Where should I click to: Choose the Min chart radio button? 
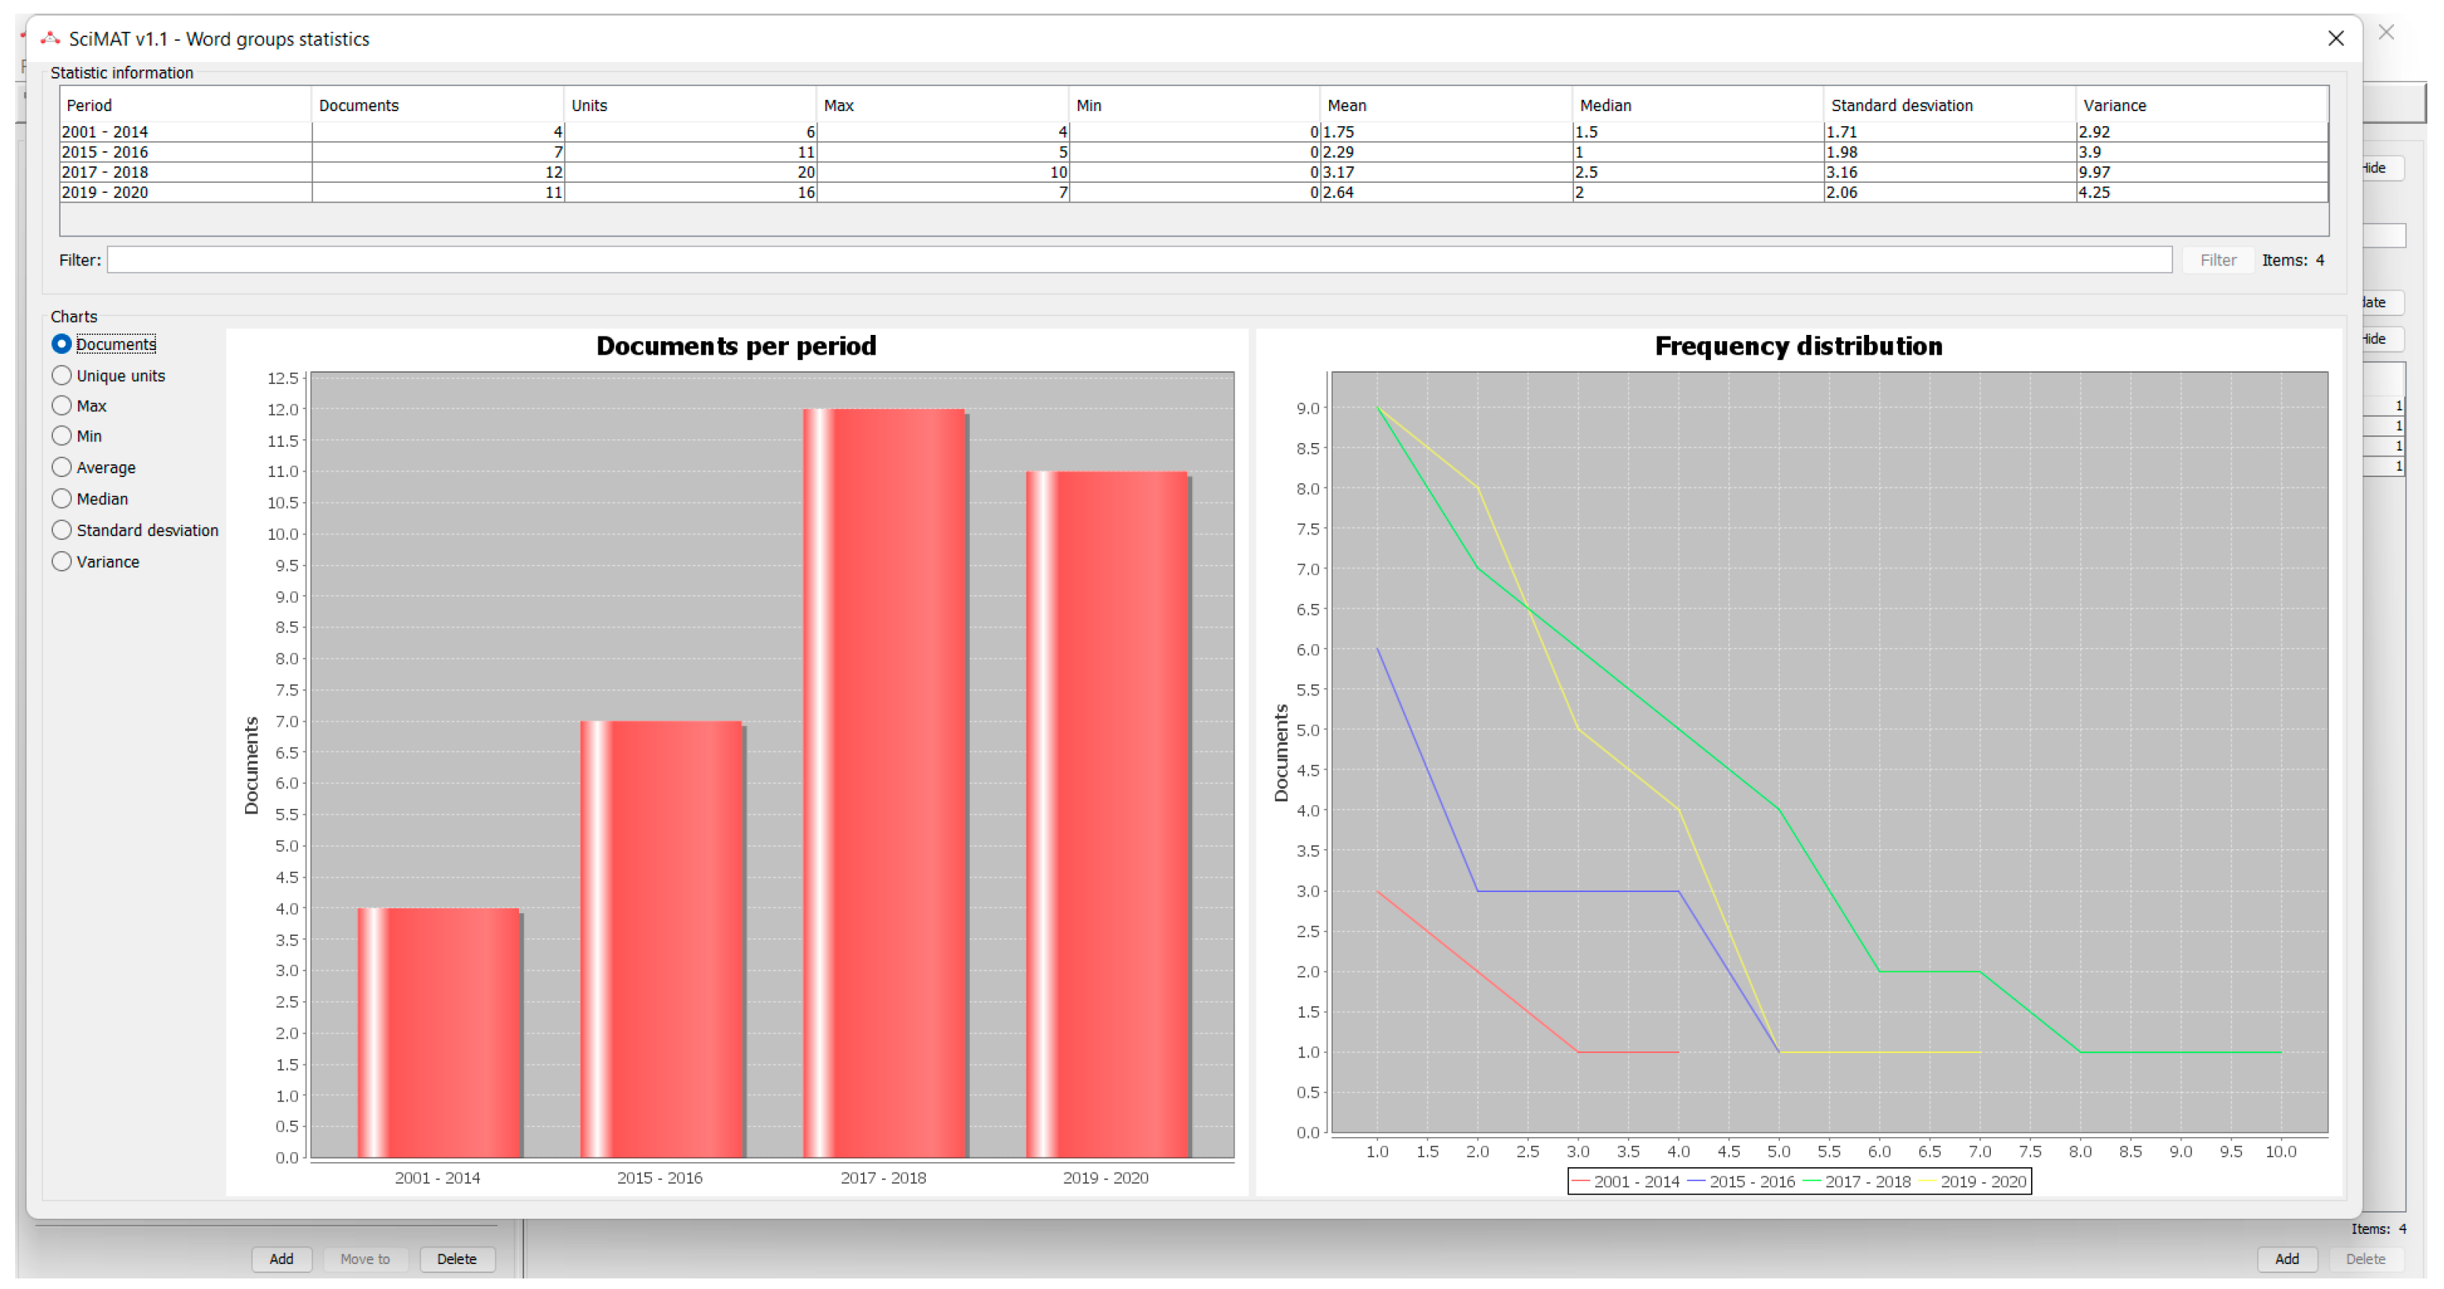[62, 436]
